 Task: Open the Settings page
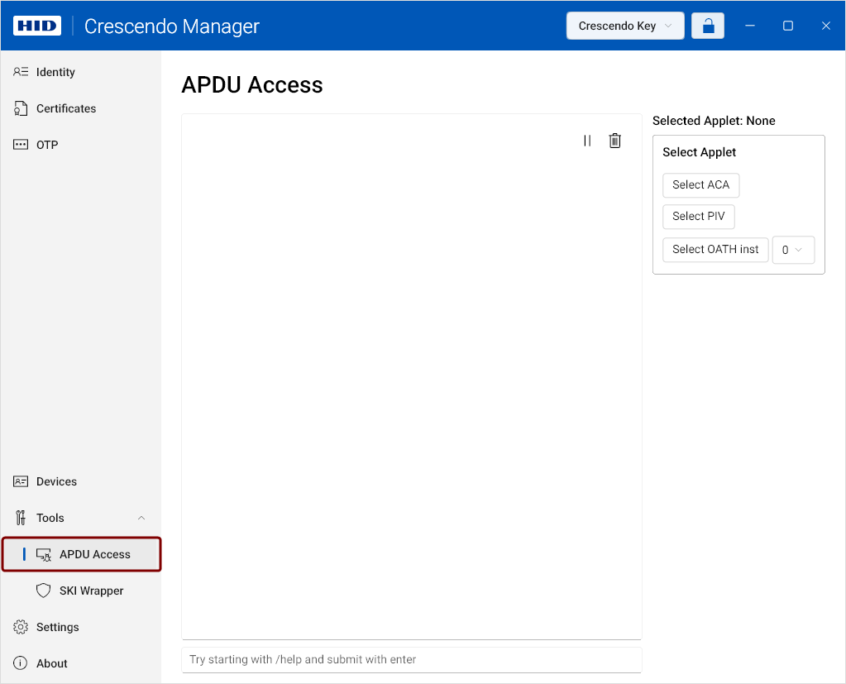[81, 627]
